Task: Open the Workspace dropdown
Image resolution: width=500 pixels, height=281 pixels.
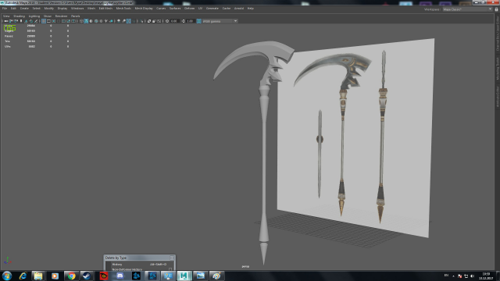Action: point(467,9)
